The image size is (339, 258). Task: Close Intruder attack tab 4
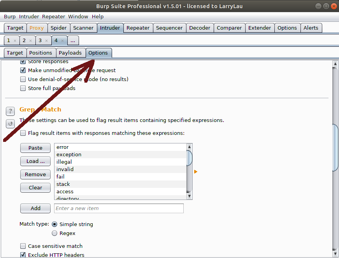point(63,41)
